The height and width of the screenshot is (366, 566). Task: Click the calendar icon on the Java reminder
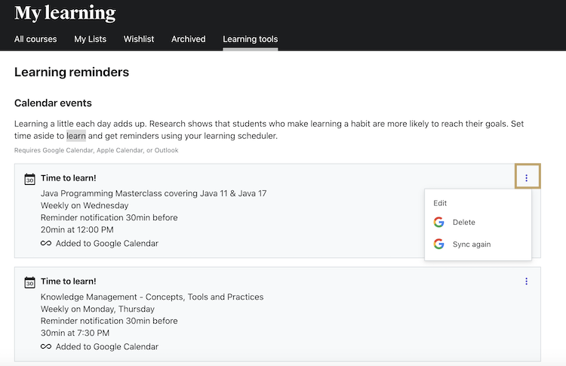[29, 179]
